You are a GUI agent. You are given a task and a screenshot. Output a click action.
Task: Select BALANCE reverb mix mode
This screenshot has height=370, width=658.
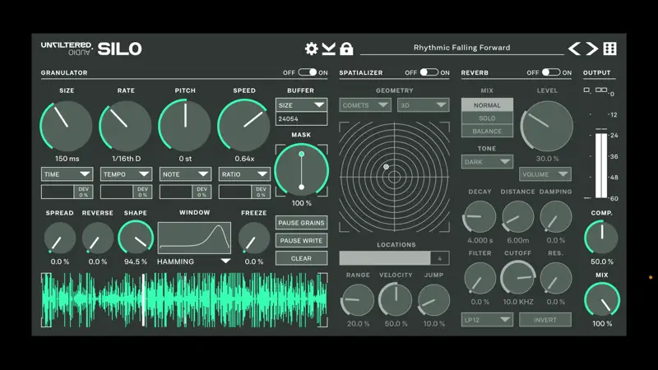(487, 131)
